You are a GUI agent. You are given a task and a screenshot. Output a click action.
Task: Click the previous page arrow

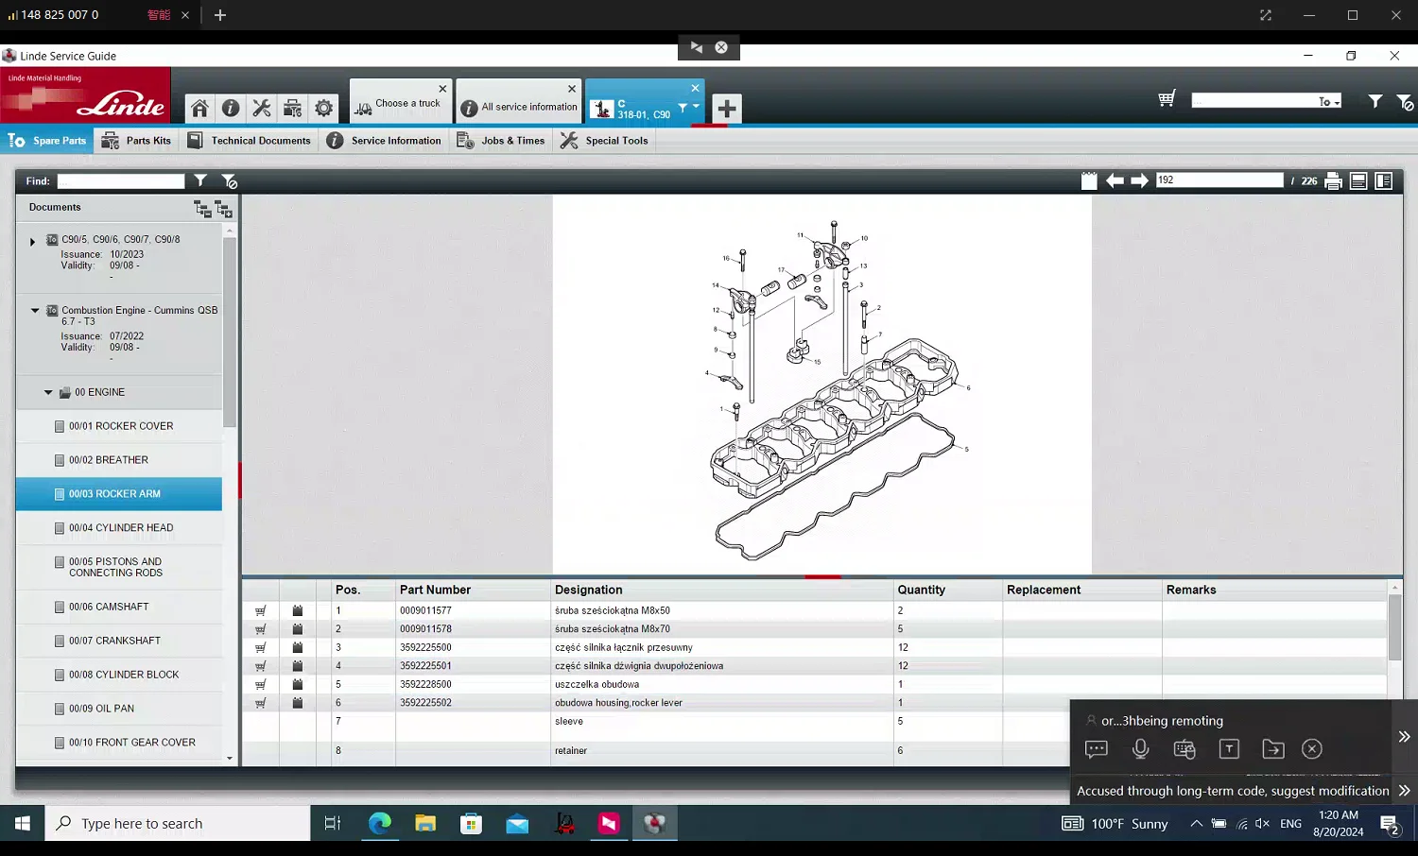tap(1115, 180)
